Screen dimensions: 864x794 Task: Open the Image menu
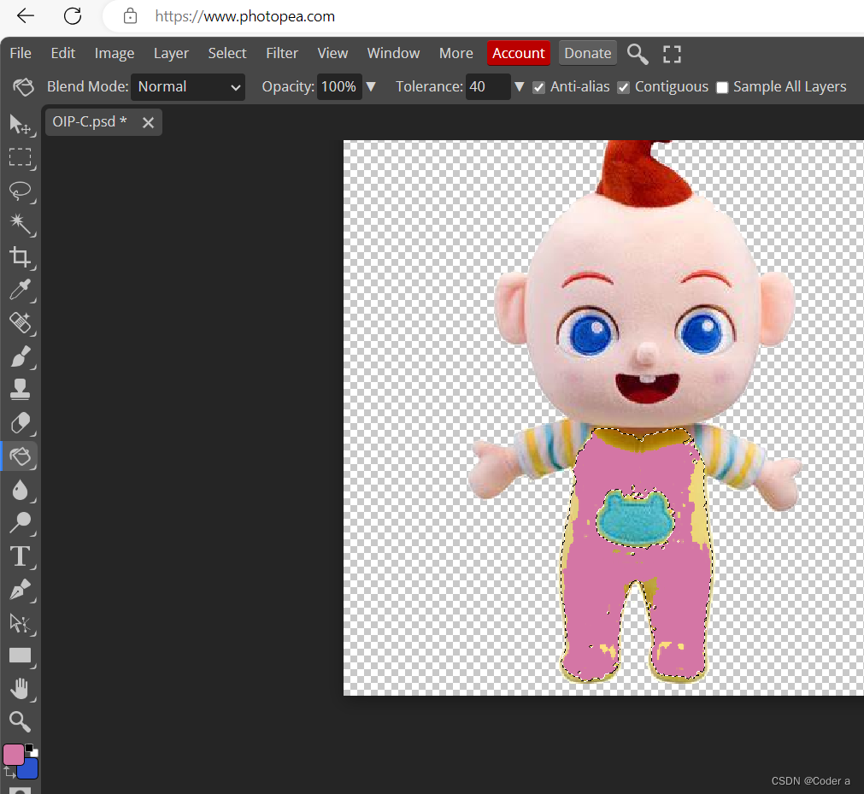[x=114, y=53]
